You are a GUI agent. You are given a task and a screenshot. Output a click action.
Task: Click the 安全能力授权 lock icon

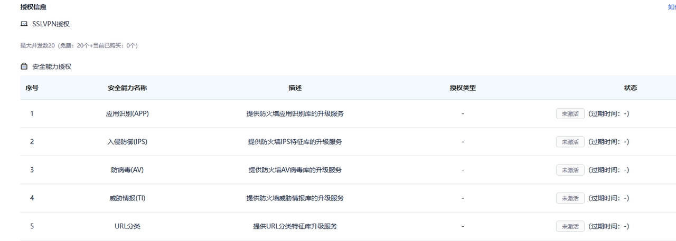coord(24,67)
